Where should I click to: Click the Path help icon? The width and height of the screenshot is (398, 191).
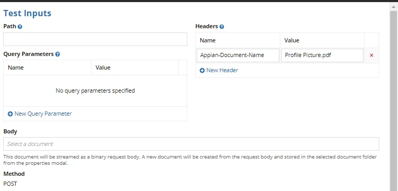click(x=20, y=27)
